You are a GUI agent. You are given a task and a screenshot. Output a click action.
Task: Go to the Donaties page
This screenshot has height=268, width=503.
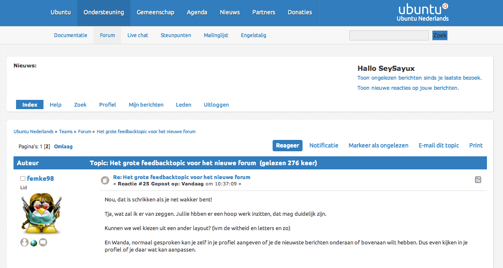coord(300,13)
